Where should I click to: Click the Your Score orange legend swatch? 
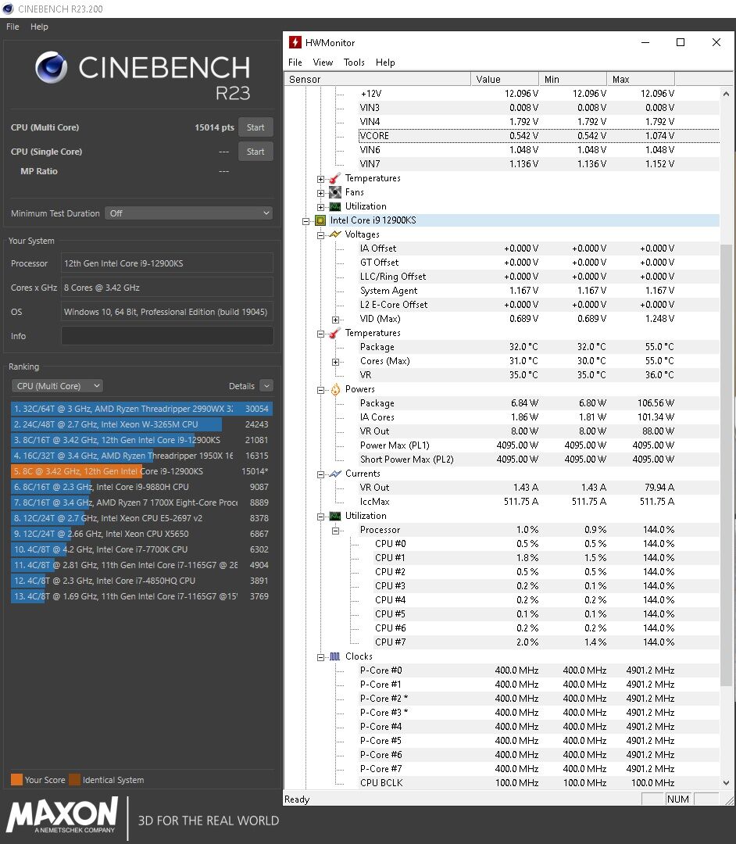16,779
